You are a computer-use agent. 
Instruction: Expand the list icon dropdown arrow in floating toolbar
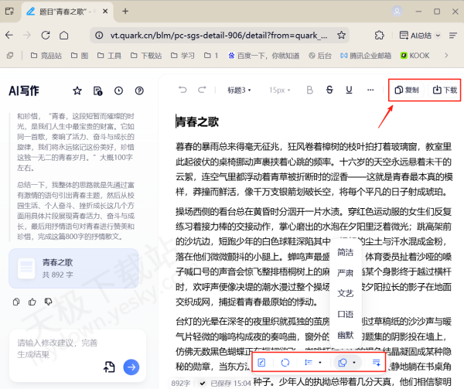(320, 363)
